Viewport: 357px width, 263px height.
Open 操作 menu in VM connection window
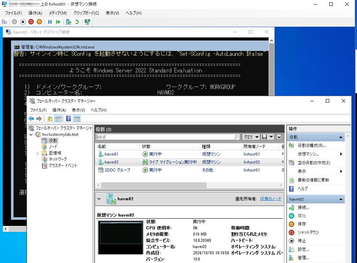coord(35,13)
